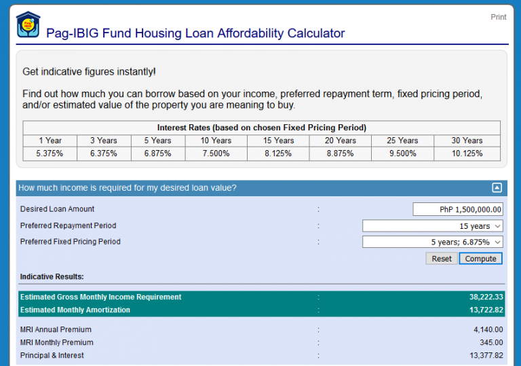Click the 'How much income is required' section header
The width and height of the screenshot is (521, 366).
click(x=261, y=188)
